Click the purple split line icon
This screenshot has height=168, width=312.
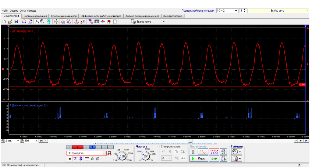(x=103, y=22)
